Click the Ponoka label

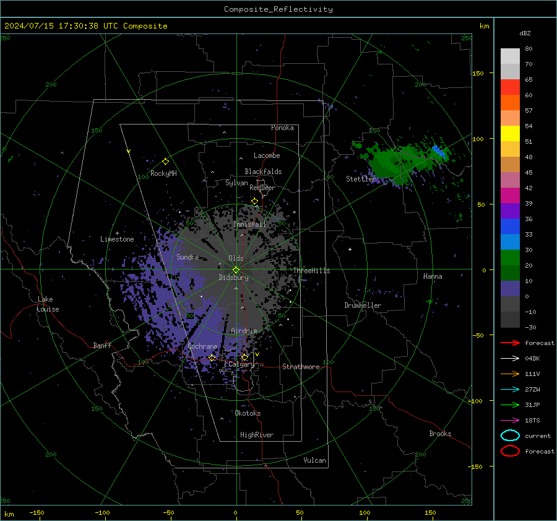282,128
